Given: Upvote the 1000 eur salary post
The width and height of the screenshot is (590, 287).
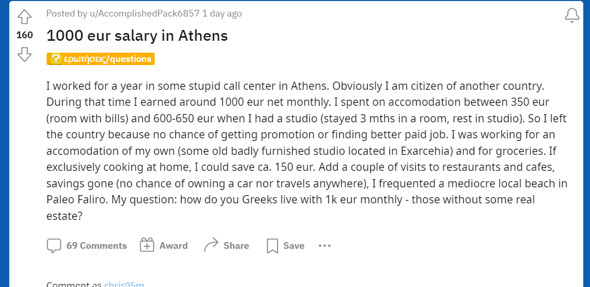Looking at the screenshot, I should pos(24,17).
